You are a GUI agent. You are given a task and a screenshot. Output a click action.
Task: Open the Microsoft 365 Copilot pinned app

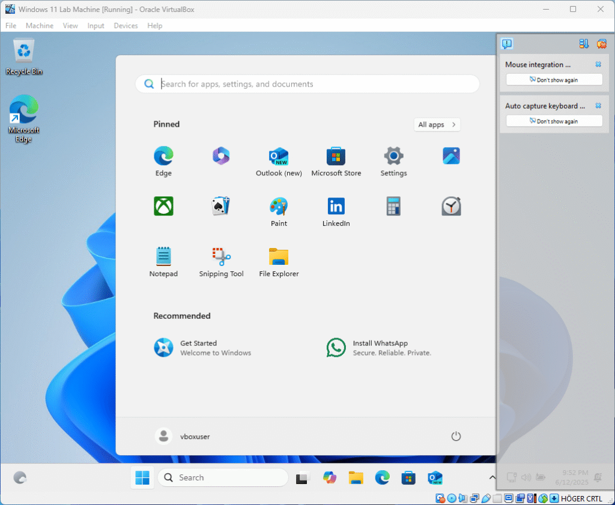coord(221,157)
